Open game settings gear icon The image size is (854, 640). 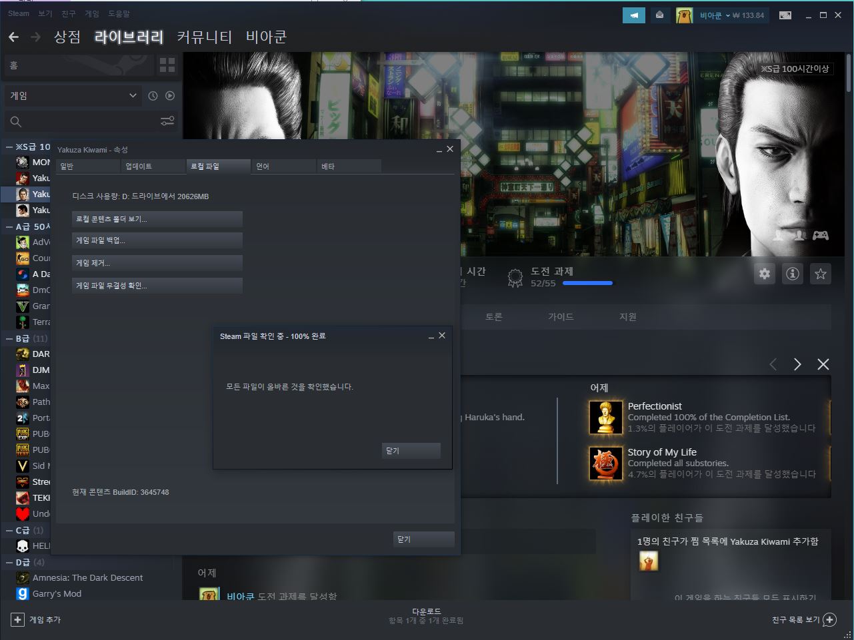tap(765, 274)
